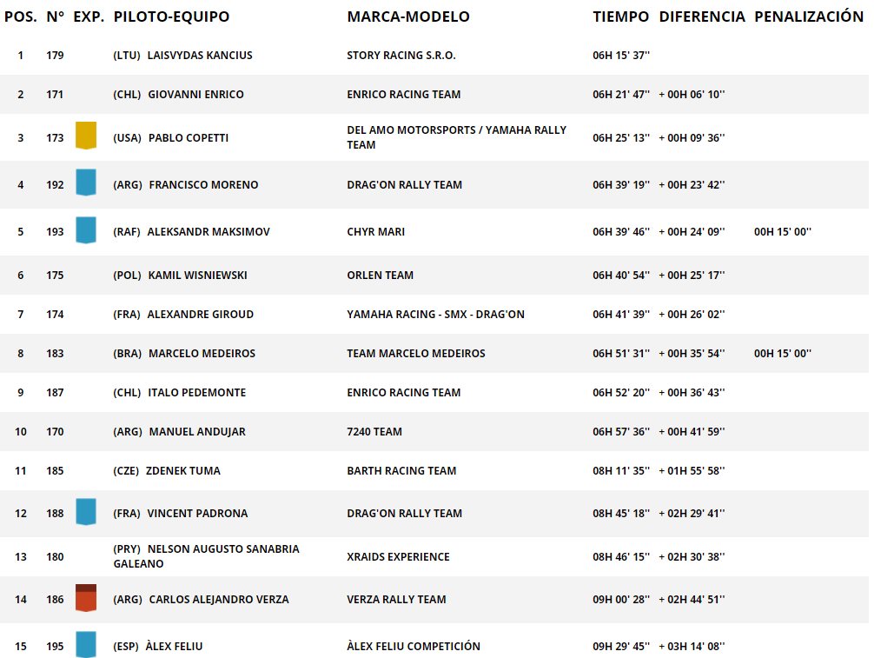Click the Story Racing S.R.O. team name
Screen dimensions: 874x658
[401, 56]
